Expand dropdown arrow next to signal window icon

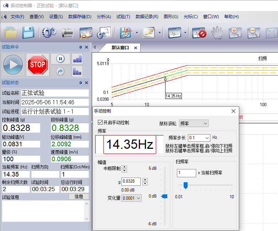[185, 33]
